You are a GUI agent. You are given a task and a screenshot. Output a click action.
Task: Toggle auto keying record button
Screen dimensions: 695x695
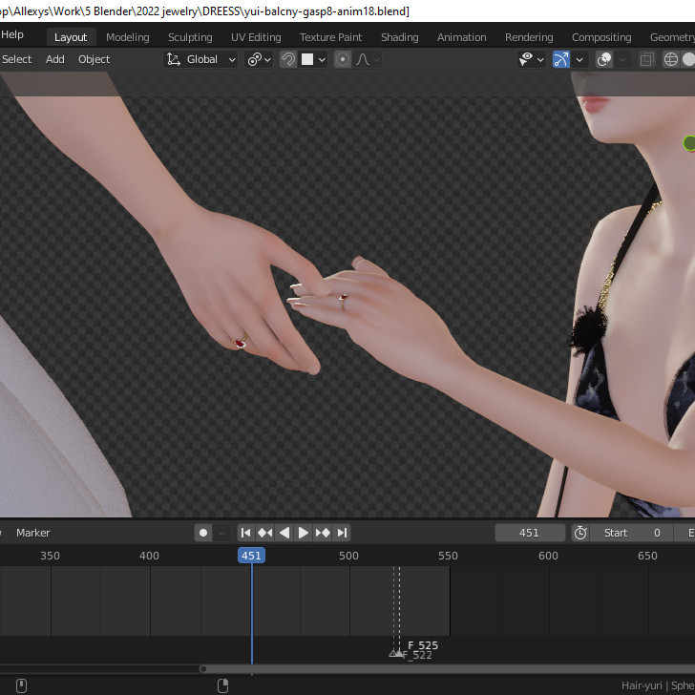(x=203, y=533)
